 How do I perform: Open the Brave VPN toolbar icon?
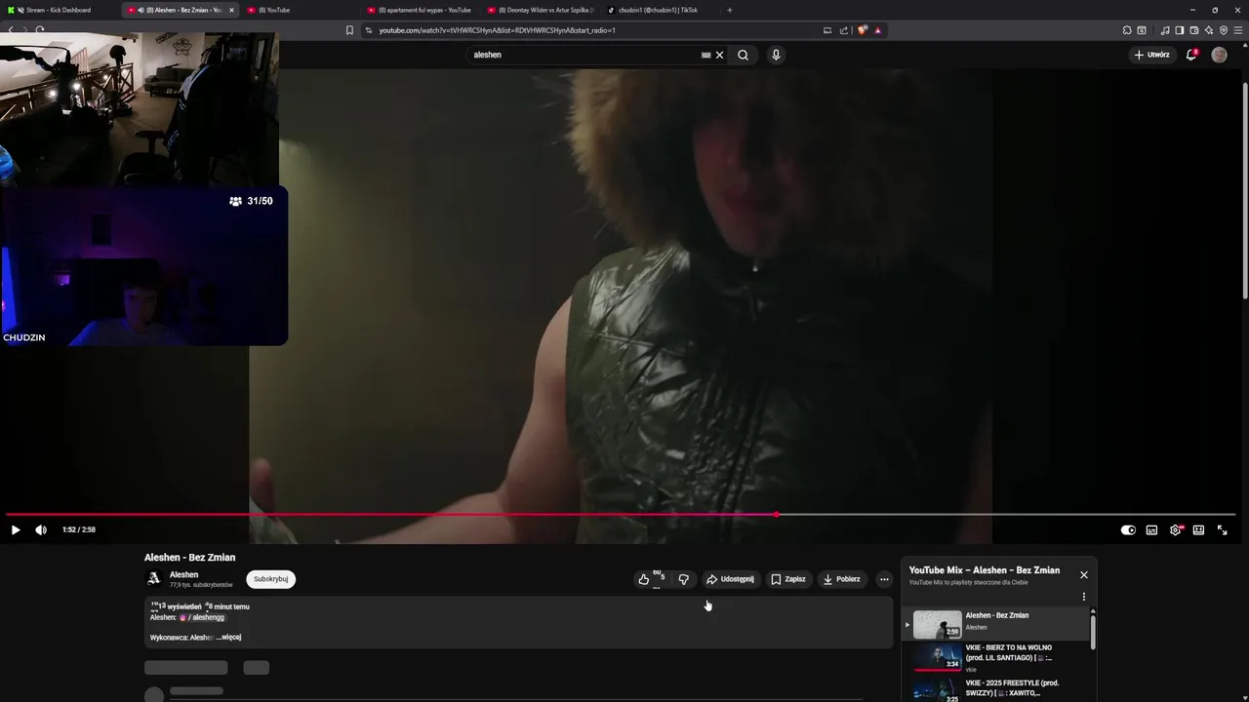[x=1224, y=30]
